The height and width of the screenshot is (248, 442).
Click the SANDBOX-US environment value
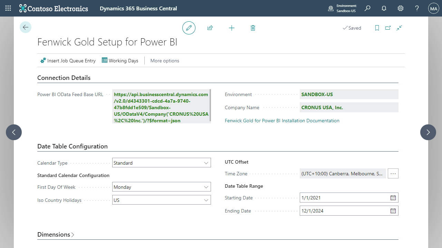(349, 94)
